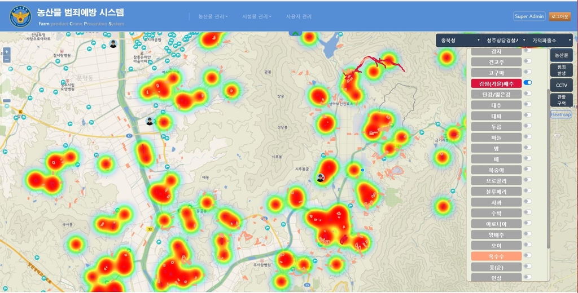This screenshot has width=578, height=293.
Task: Select the 밤 crop label
Action: click(496, 148)
